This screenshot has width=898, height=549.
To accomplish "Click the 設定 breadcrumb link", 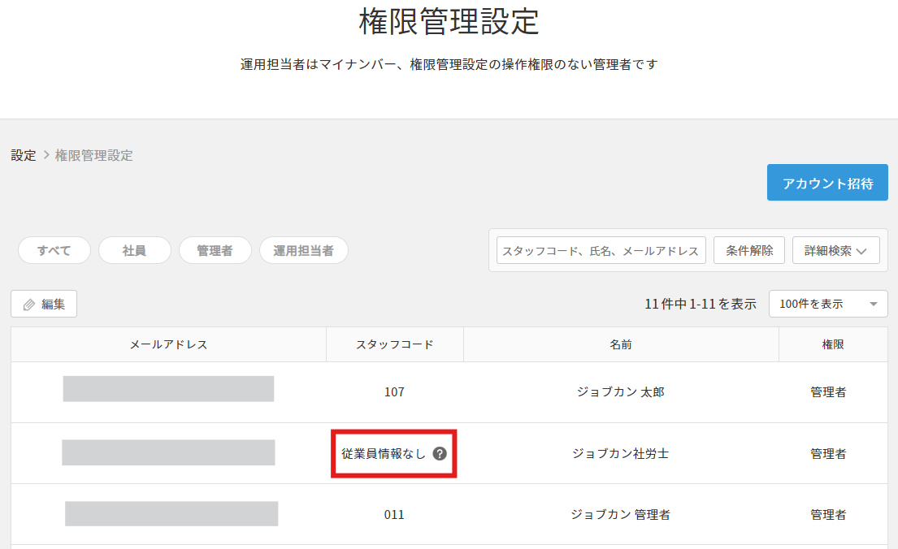I will pos(24,155).
